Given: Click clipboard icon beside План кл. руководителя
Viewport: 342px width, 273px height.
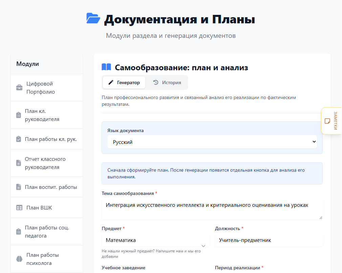Looking at the screenshot, I should (19, 115).
